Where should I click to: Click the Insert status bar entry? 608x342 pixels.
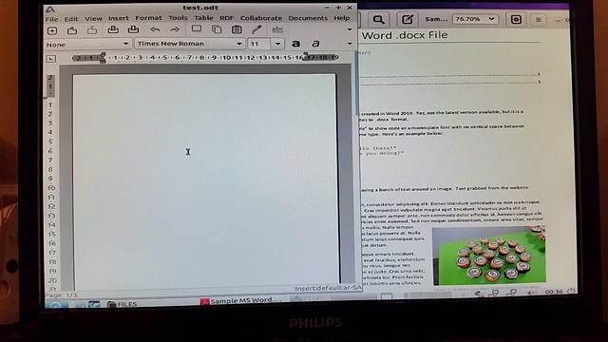304,289
